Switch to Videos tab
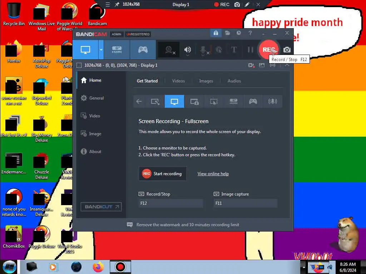 [x=178, y=81]
